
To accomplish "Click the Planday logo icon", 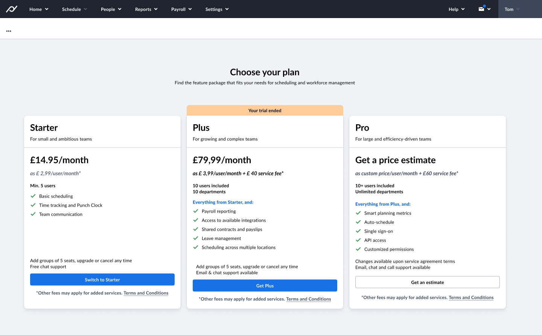I will click(12, 9).
